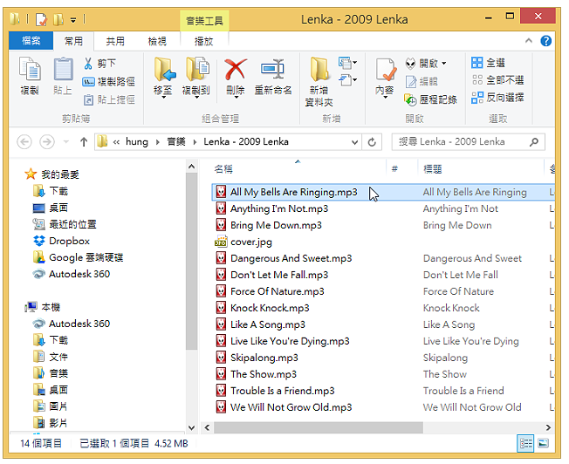The width and height of the screenshot is (569, 464).
Task: Click the History (歷程記錄) button
Action: pos(431,99)
